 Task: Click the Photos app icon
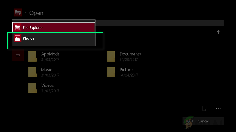point(17,38)
